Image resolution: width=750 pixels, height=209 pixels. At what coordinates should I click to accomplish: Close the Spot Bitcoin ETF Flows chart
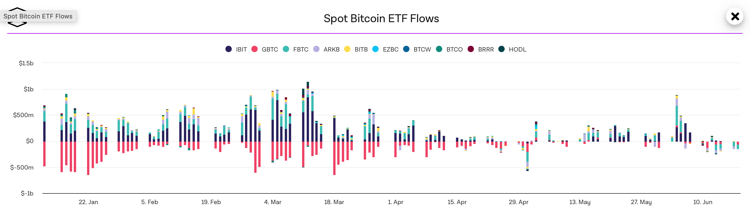(734, 16)
